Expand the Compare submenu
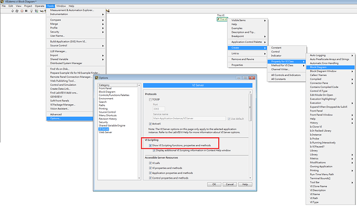Screen dimensions: 357x206 pos(76,20)
